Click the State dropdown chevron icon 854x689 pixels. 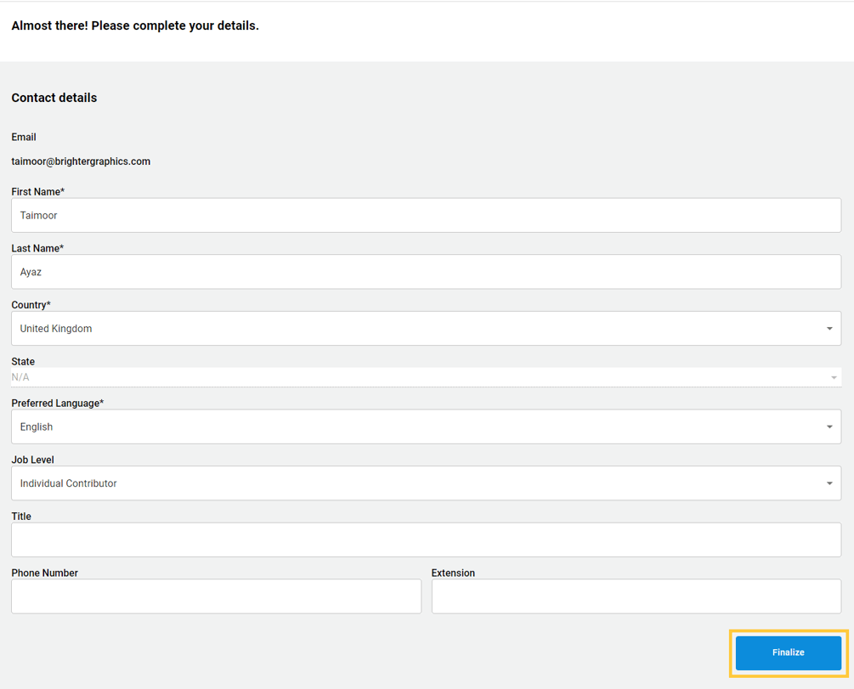833,376
